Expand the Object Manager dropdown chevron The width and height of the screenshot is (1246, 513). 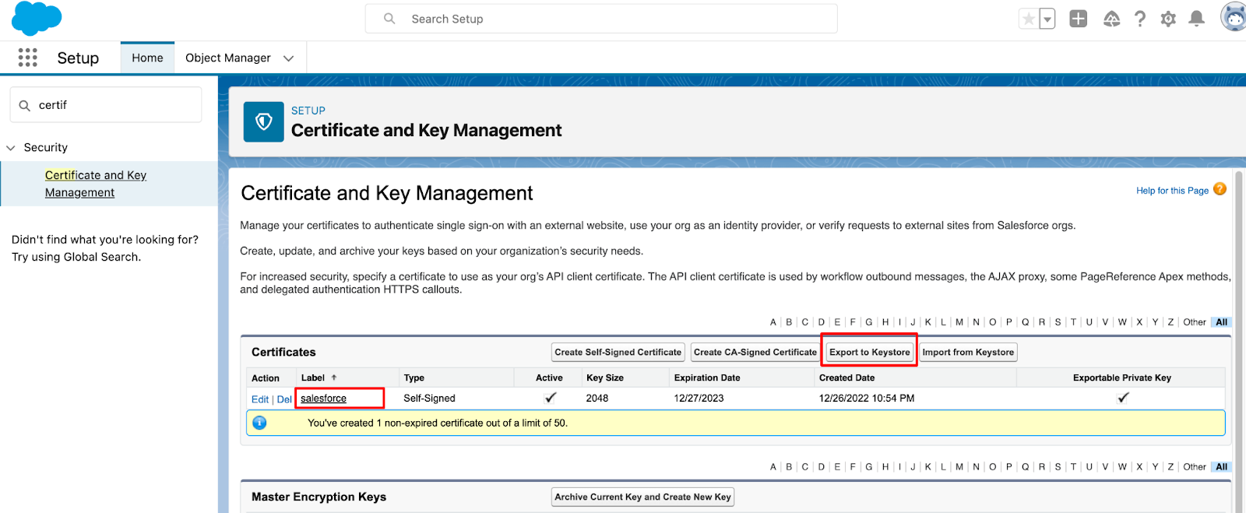pyautogui.click(x=288, y=58)
